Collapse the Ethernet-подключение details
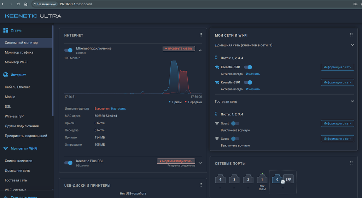Screen dimensions: 362x198 click(x=200, y=50)
